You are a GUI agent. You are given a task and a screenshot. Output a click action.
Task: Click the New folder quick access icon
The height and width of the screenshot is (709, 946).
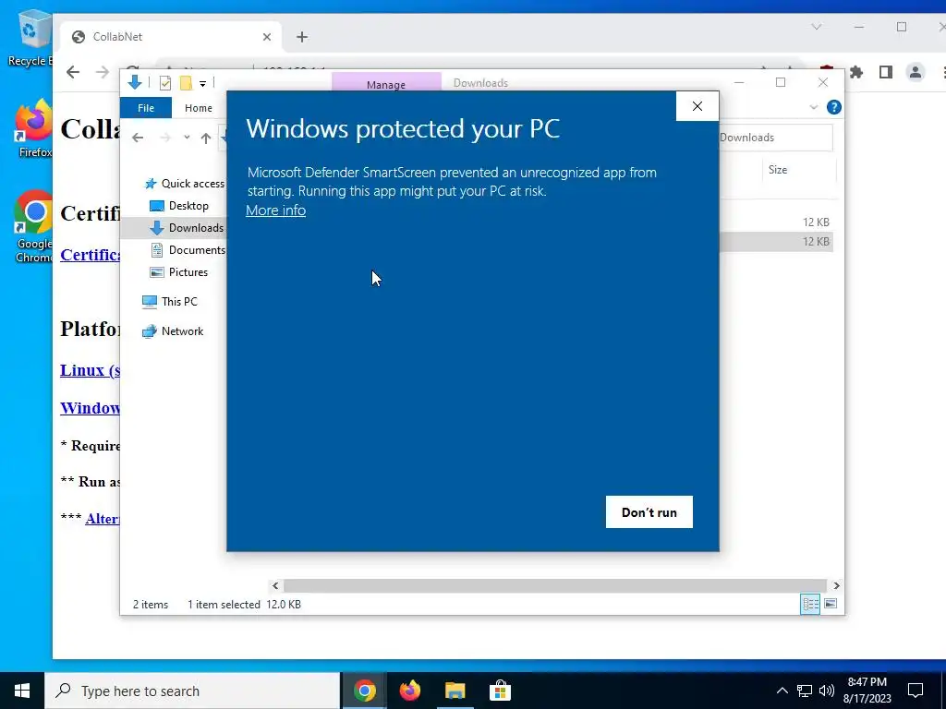pos(186,82)
